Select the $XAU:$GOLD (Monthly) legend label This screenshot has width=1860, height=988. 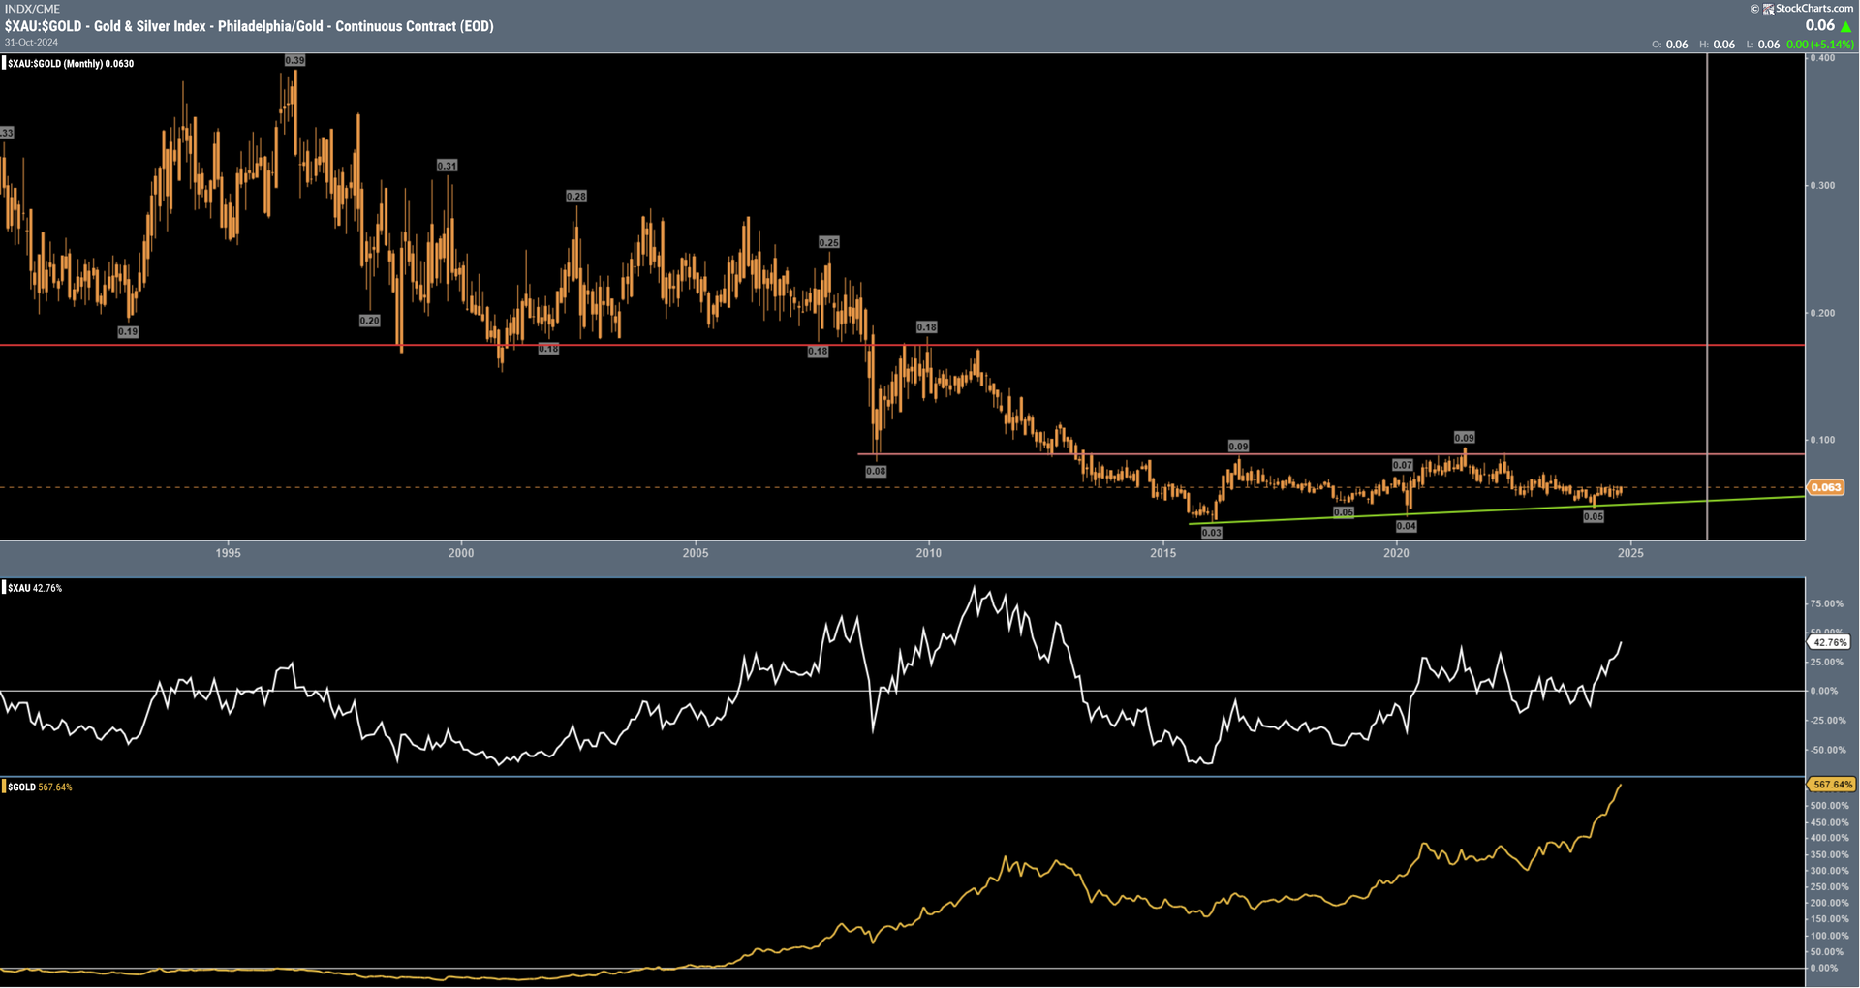[70, 64]
